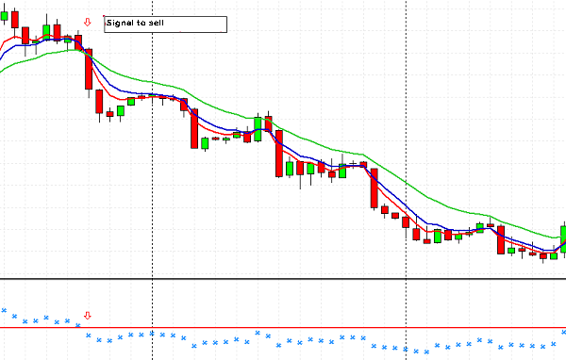Image resolution: width=566 pixels, height=360 pixels.
Task: Click the first blue x marker below the red level
Action: point(89,335)
